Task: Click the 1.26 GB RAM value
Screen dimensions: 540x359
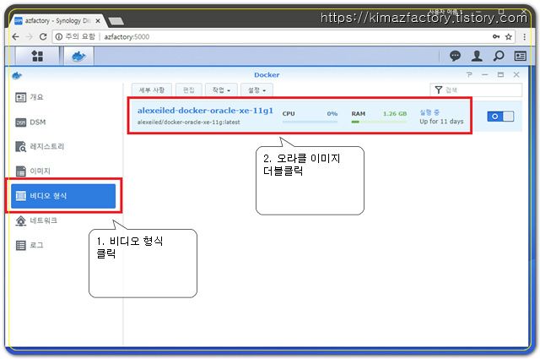Action: tap(395, 113)
